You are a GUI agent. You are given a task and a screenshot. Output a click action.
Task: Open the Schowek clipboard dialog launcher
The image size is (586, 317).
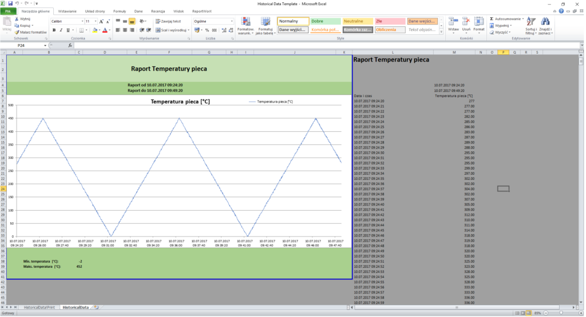tap(46, 38)
